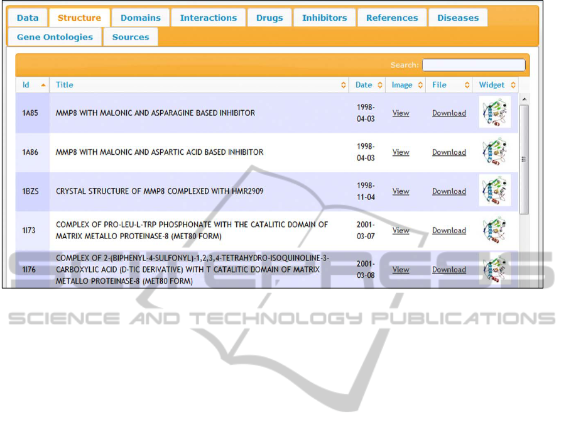Download file for structure 1I73
This screenshot has height=434, width=566.
pyautogui.click(x=449, y=230)
